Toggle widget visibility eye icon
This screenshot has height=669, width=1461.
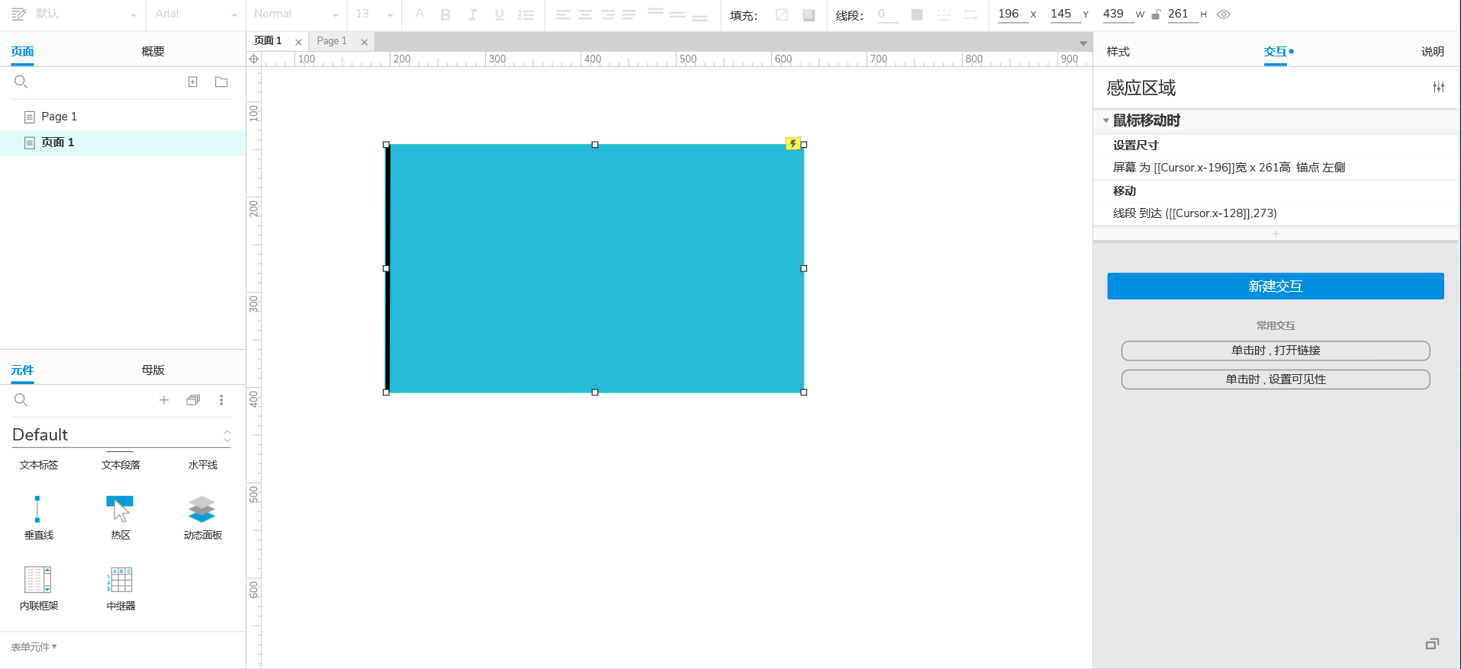1224,14
